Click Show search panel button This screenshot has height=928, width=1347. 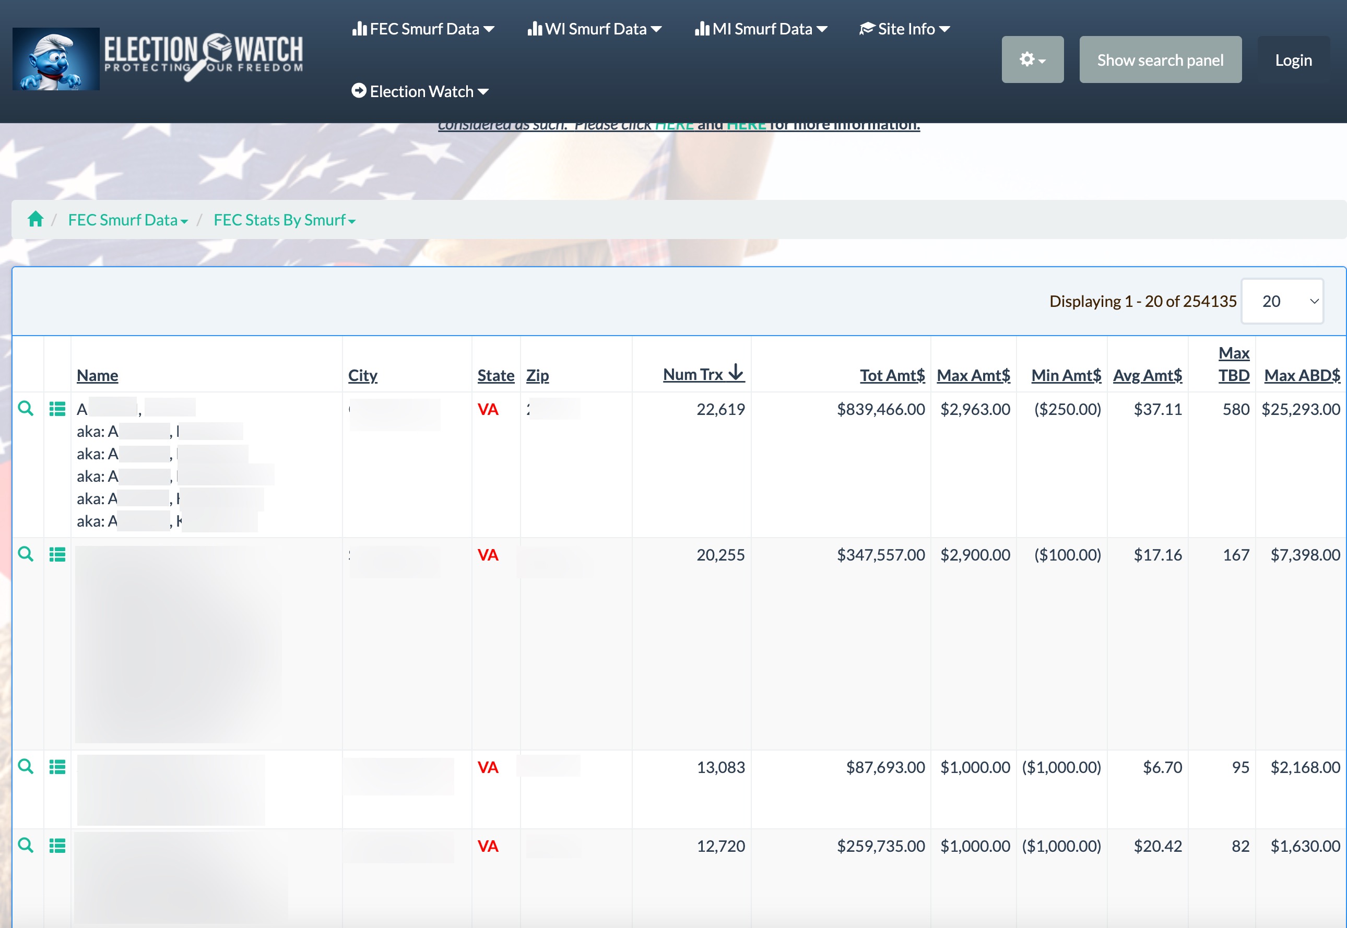pyautogui.click(x=1160, y=60)
